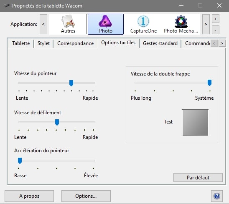Select the Options tactiles tab
This screenshot has width=229, height=204.
118,43
